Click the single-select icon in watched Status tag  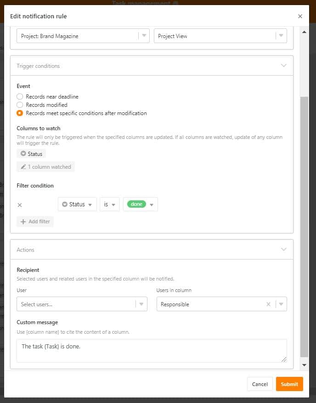tap(23, 154)
